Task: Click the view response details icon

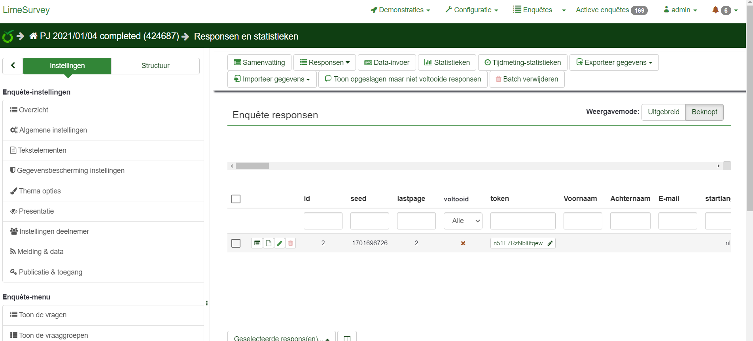Action: point(257,243)
